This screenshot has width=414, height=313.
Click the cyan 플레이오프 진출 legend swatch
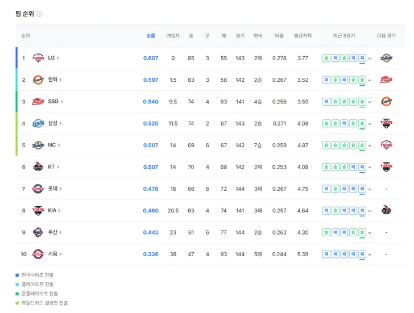click(x=17, y=284)
